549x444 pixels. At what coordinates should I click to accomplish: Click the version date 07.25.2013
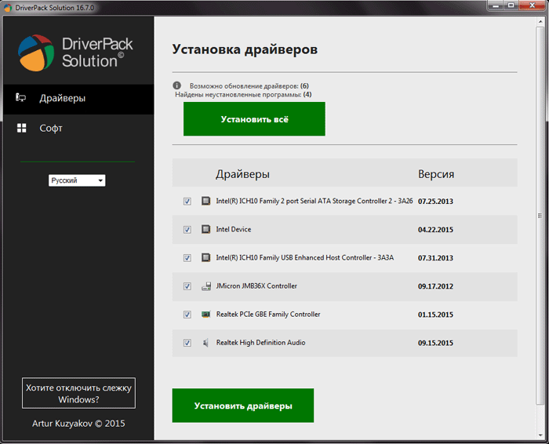tap(435, 202)
